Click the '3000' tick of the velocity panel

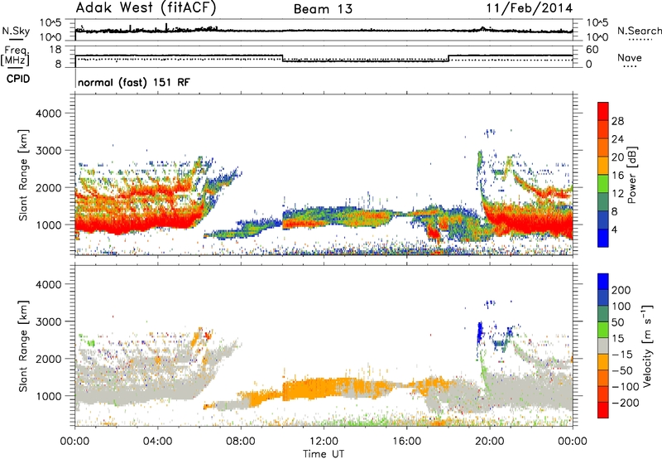tap(48, 321)
